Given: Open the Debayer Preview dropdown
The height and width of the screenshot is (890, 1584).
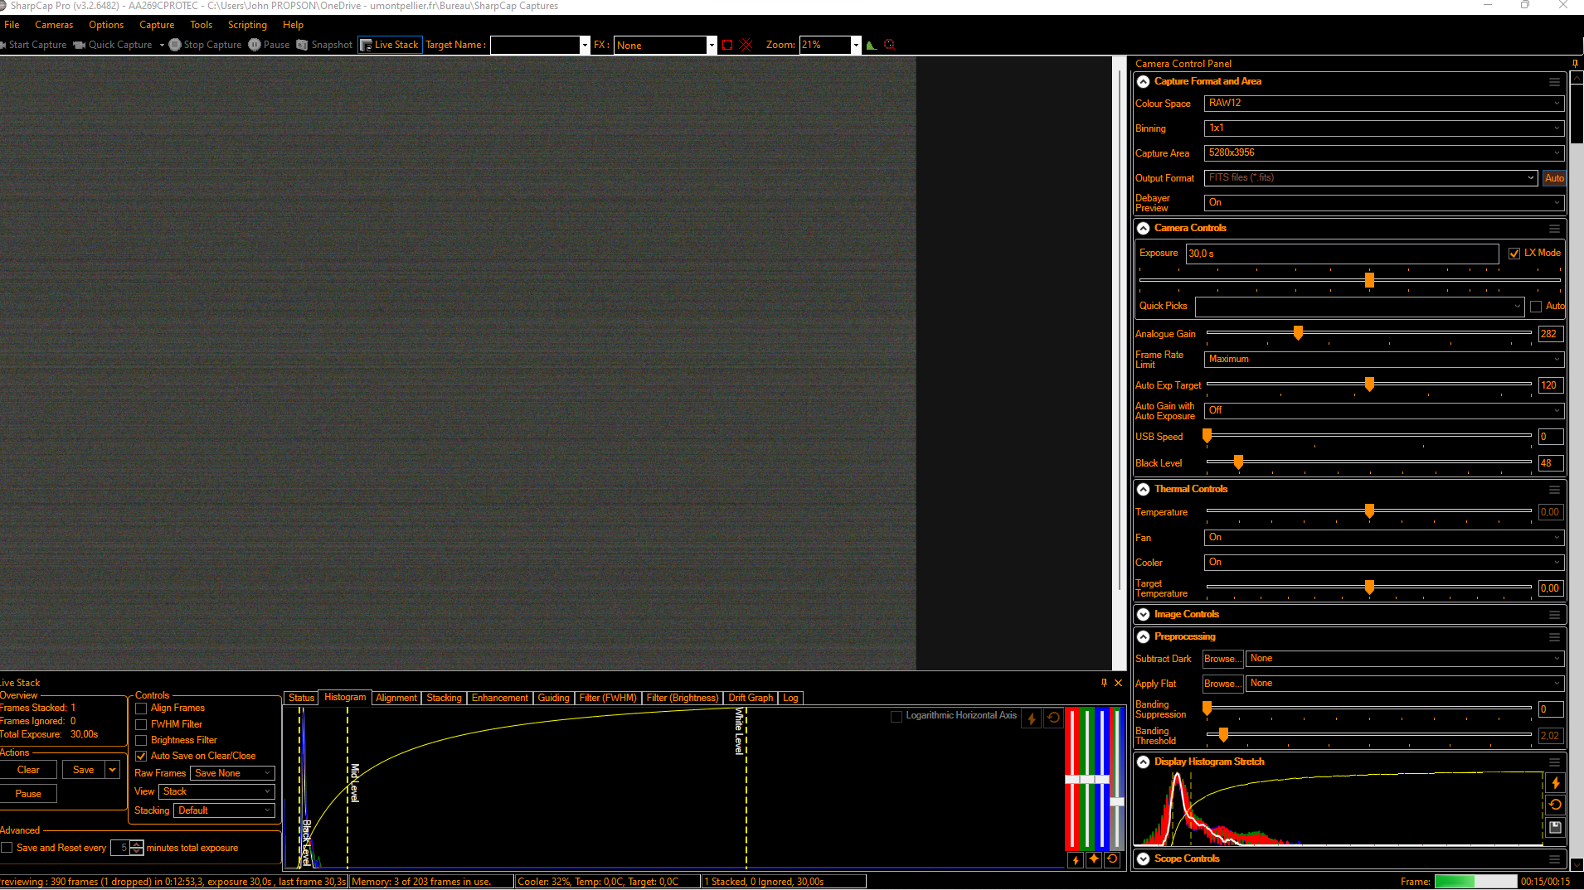Looking at the screenshot, I should (1384, 203).
